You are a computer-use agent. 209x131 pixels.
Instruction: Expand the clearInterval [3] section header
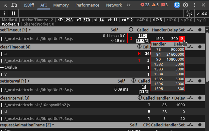(15, 98)
